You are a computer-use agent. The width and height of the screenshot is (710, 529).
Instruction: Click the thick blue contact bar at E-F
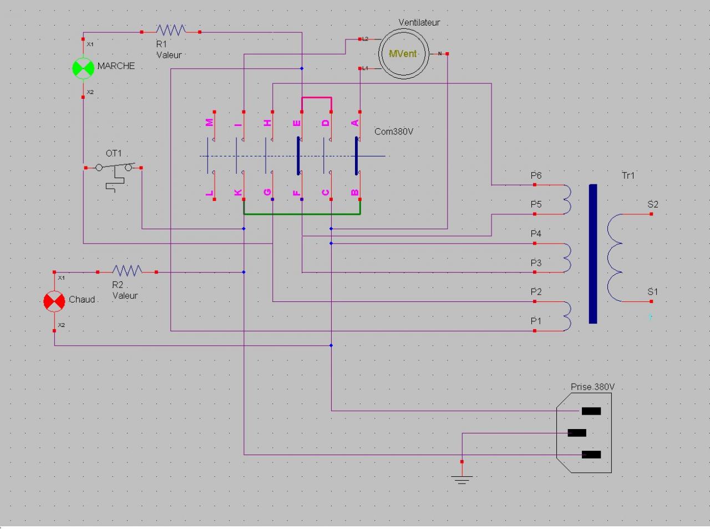tap(298, 155)
